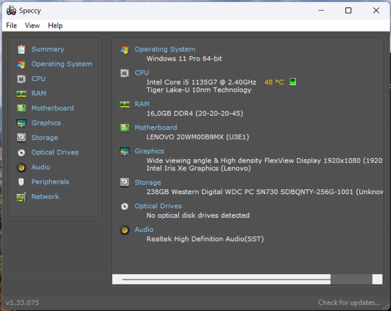Click the CPU chip icon in sidebar
The image size is (391, 311).
click(22, 79)
